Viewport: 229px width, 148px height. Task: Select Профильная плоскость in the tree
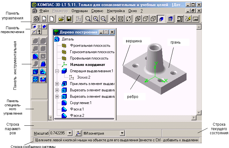(x=89, y=58)
